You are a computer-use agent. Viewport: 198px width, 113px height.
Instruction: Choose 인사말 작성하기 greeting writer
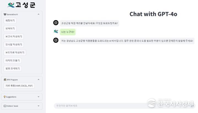pyautogui.click(x=14, y=44)
